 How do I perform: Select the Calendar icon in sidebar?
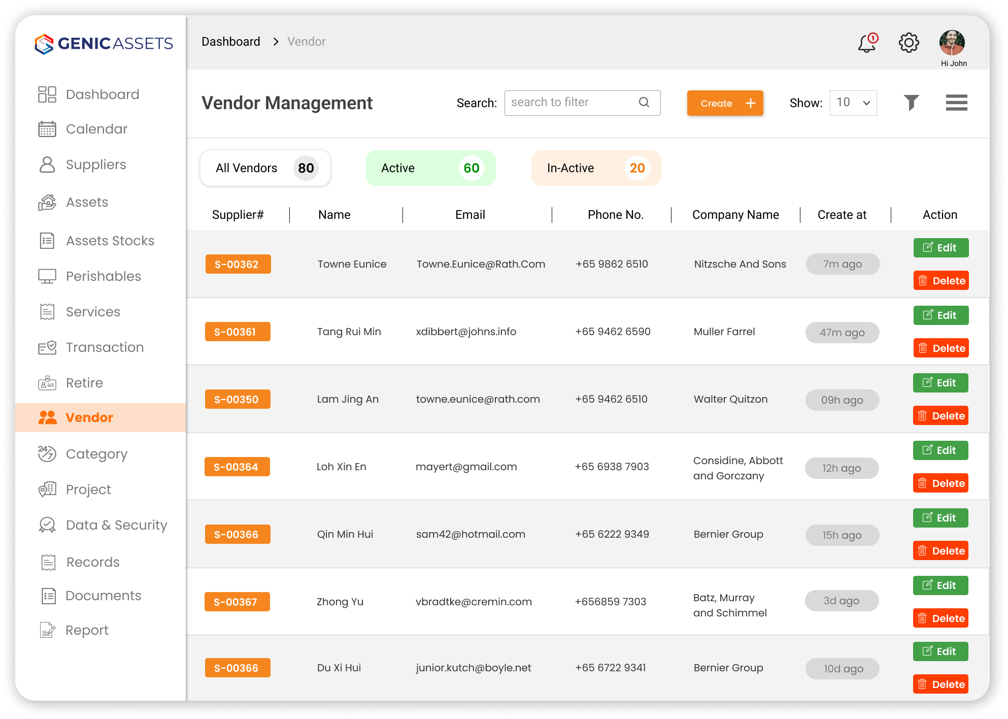point(47,129)
